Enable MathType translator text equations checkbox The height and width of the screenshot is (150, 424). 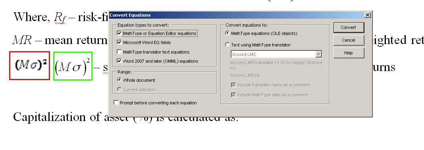coord(119,52)
